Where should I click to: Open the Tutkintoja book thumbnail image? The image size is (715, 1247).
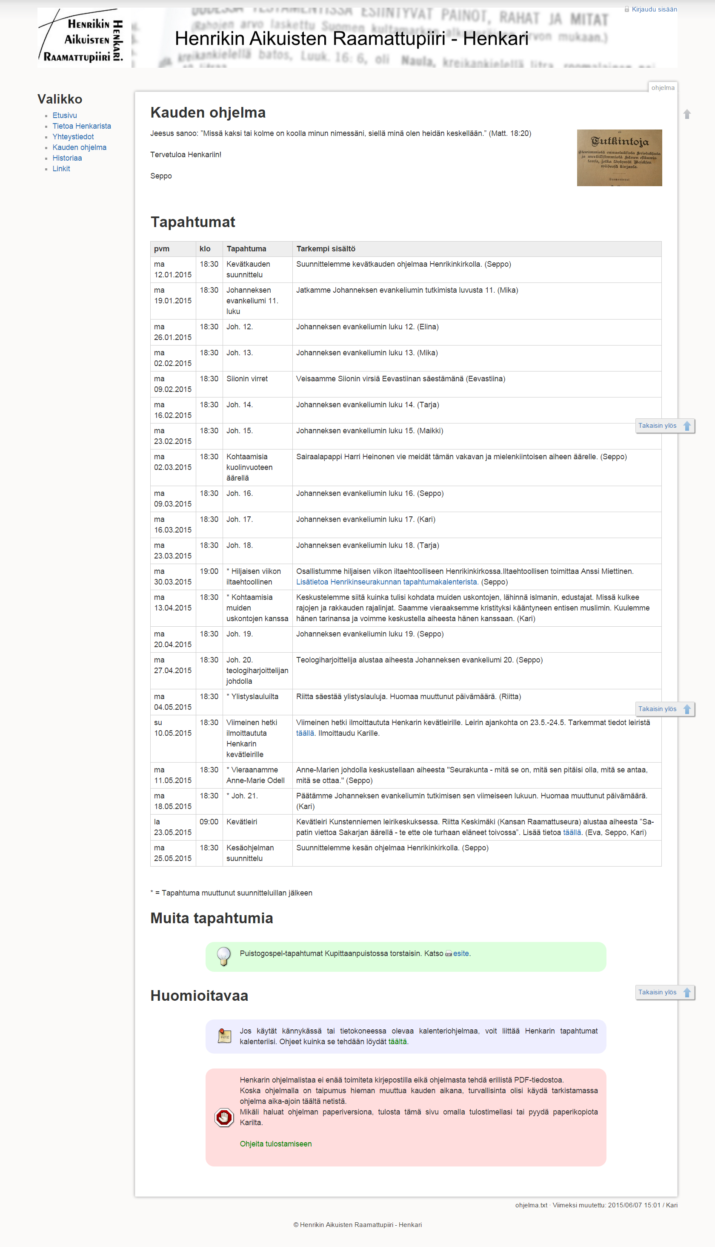tap(619, 158)
